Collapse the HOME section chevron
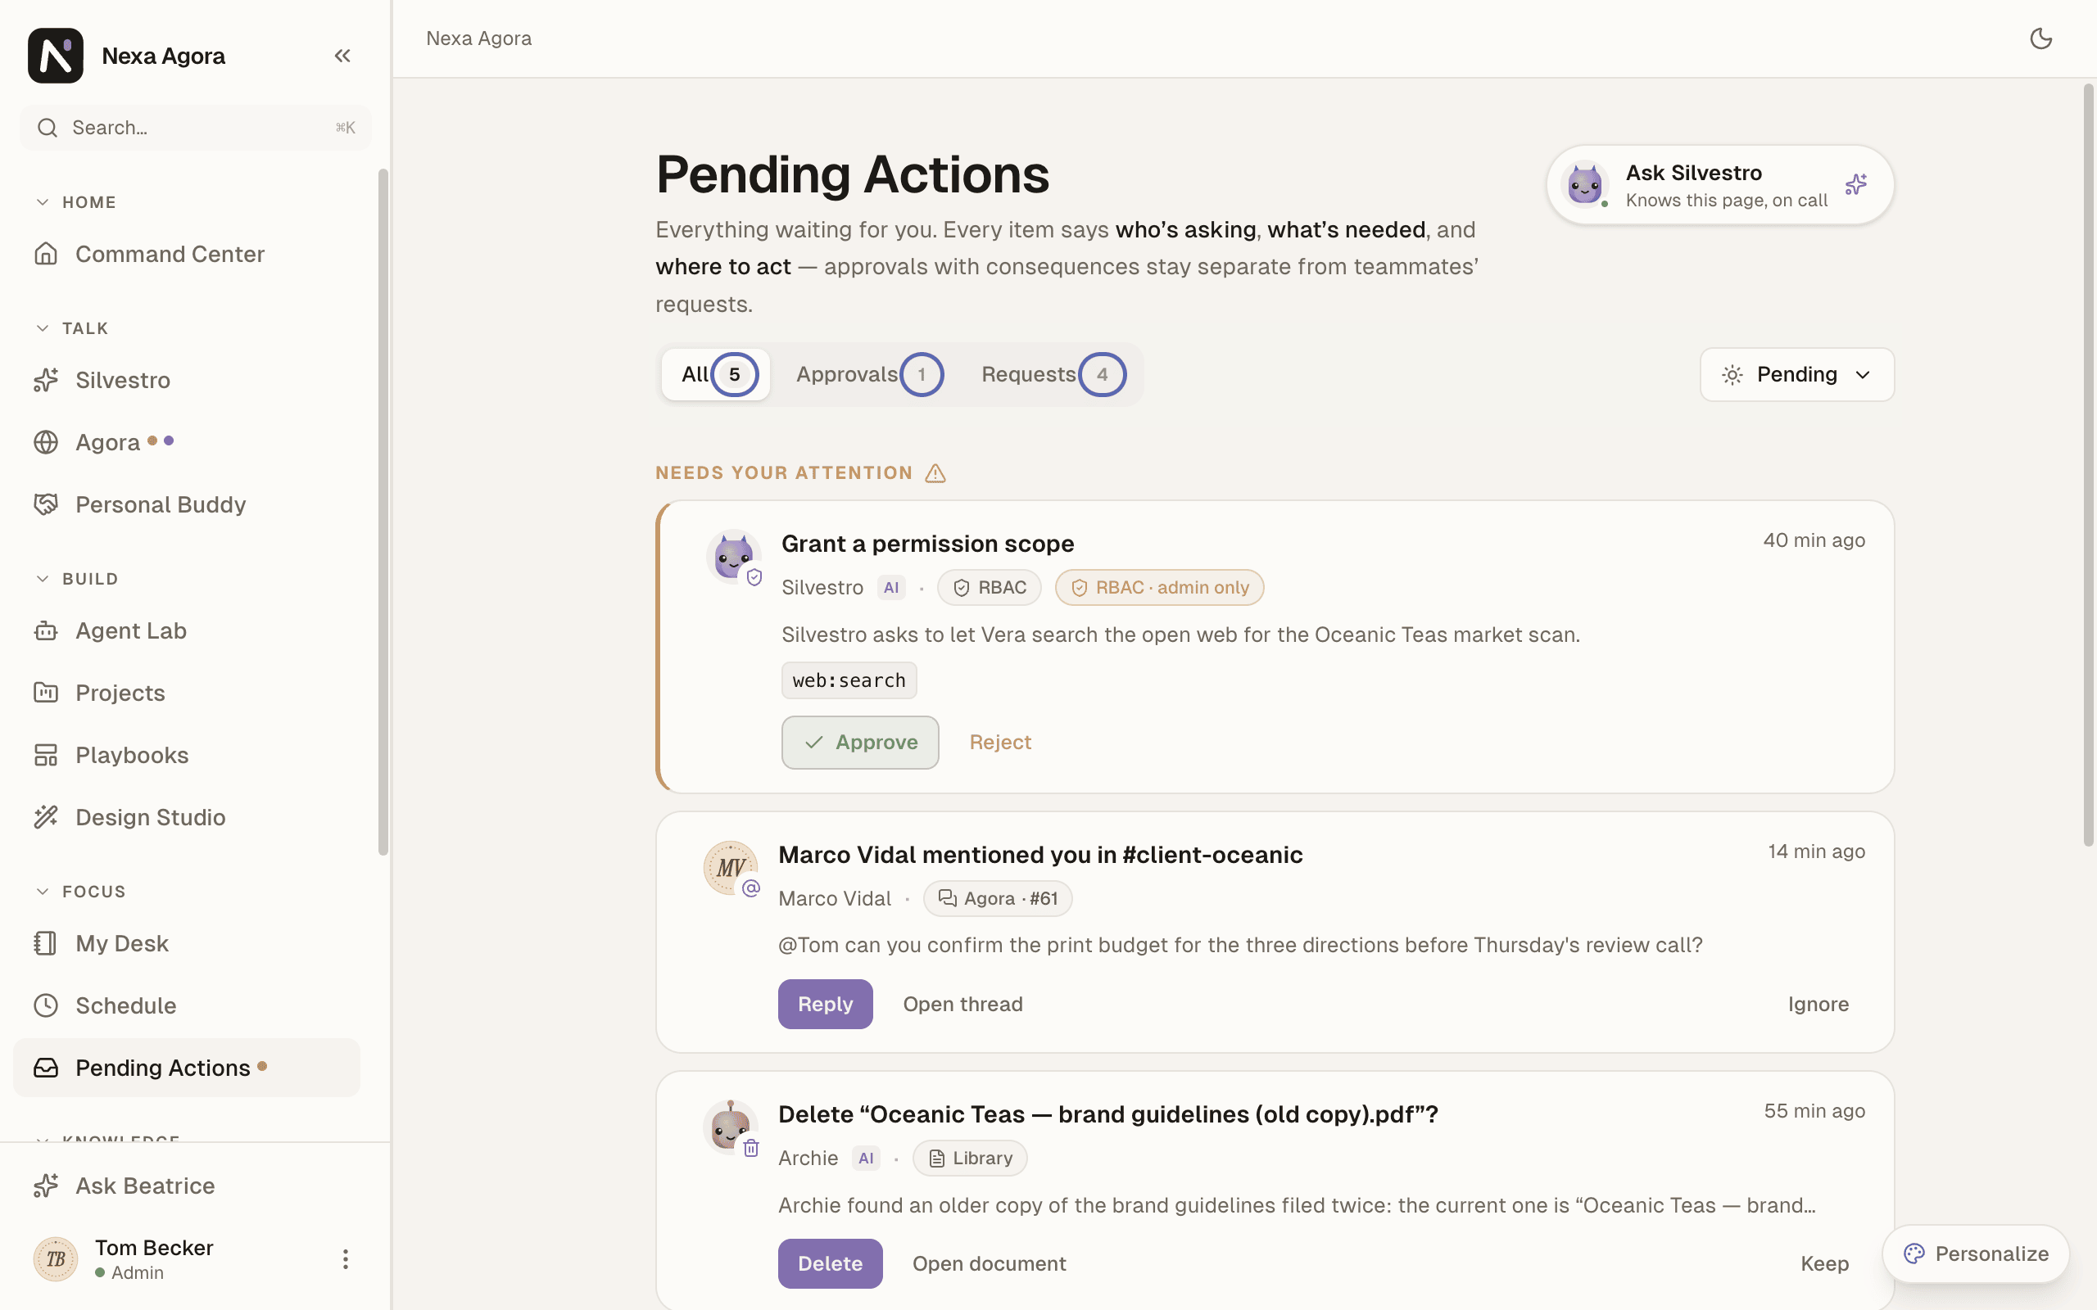 tap(43, 202)
